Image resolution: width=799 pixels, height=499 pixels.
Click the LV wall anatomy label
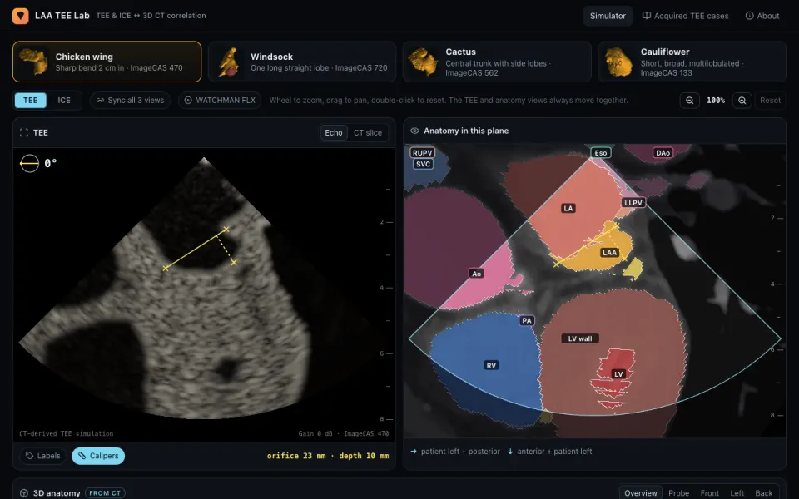[x=580, y=338]
